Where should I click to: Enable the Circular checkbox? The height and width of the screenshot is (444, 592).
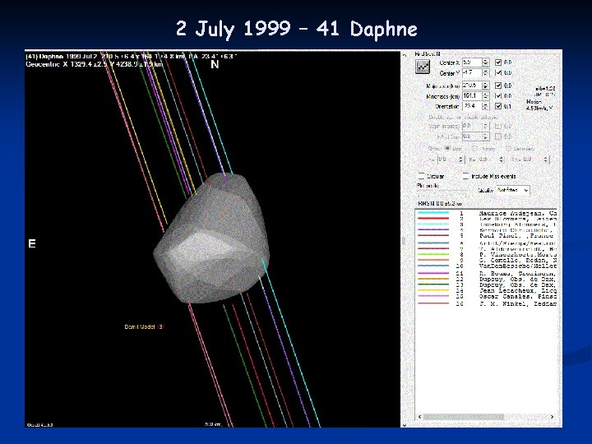(422, 176)
